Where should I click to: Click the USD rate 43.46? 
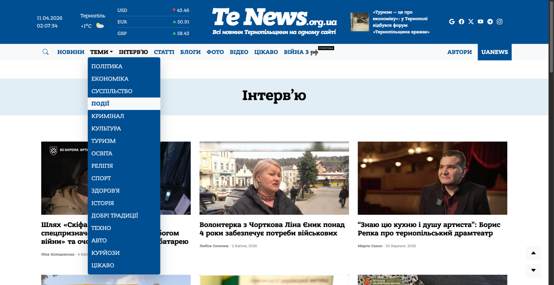point(183,10)
